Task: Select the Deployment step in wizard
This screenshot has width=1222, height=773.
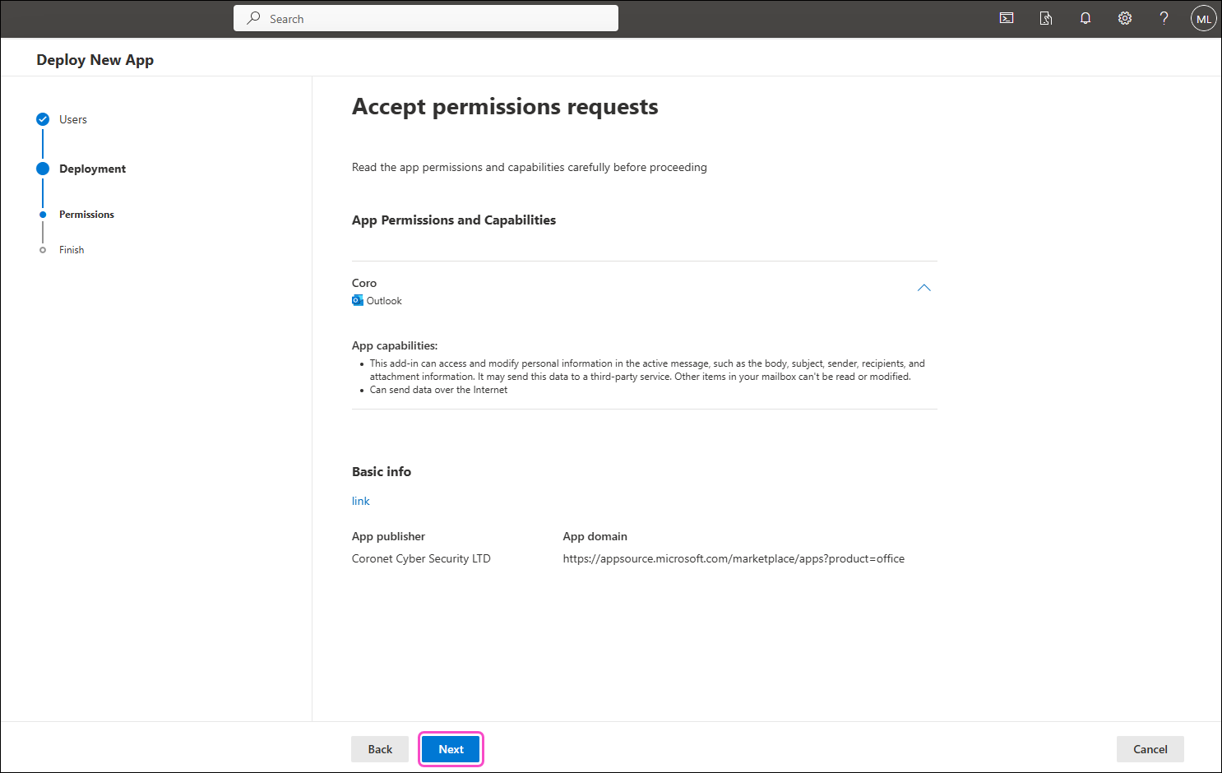Action: coord(92,169)
